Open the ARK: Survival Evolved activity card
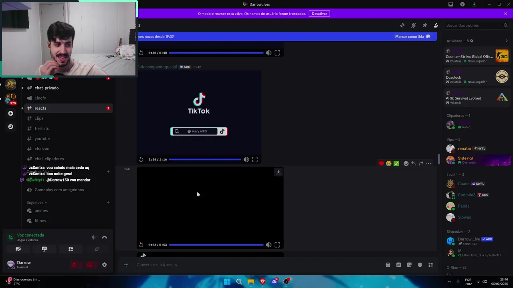This screenshot has width=513, height=288. (x=477, y=98)
